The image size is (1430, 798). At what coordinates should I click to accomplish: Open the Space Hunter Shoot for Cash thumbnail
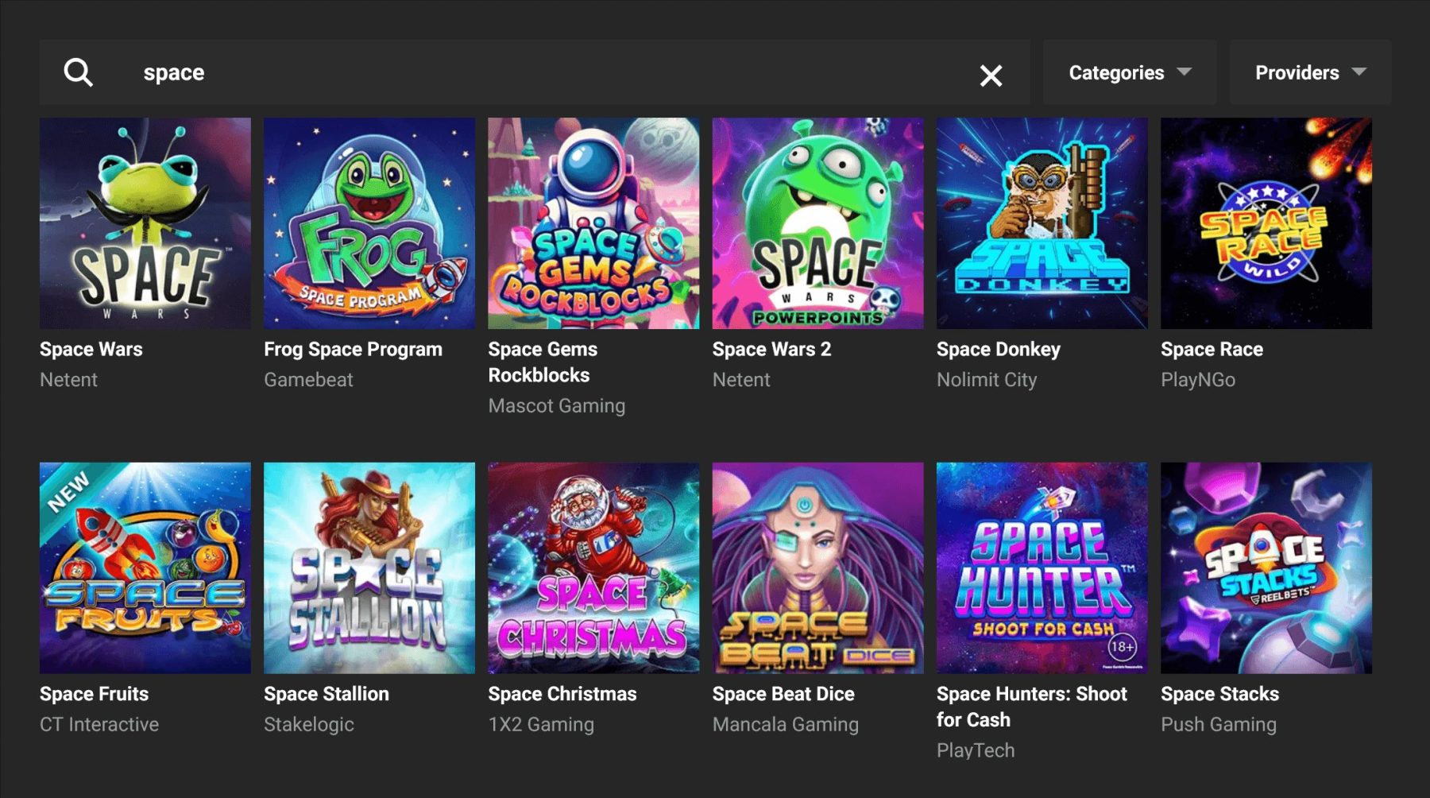pyautogui.click(x=1042, y=568)
